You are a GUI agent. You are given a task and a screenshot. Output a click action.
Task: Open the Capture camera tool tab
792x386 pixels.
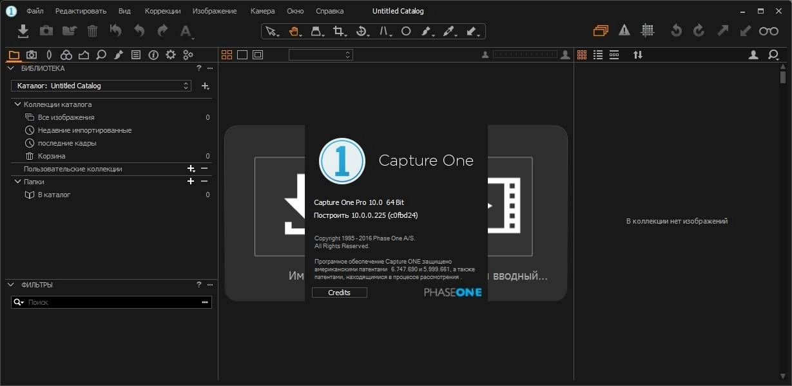click(32, 55)
